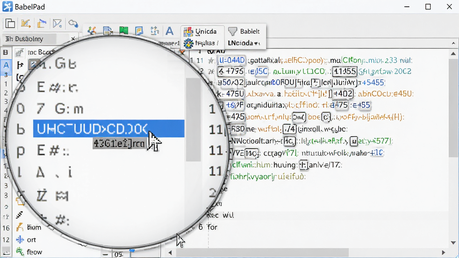This screenshot has height=258, width=459.
Task: Click the small collapse arrow above scrollbar
Action: click(x=454, y=43)
